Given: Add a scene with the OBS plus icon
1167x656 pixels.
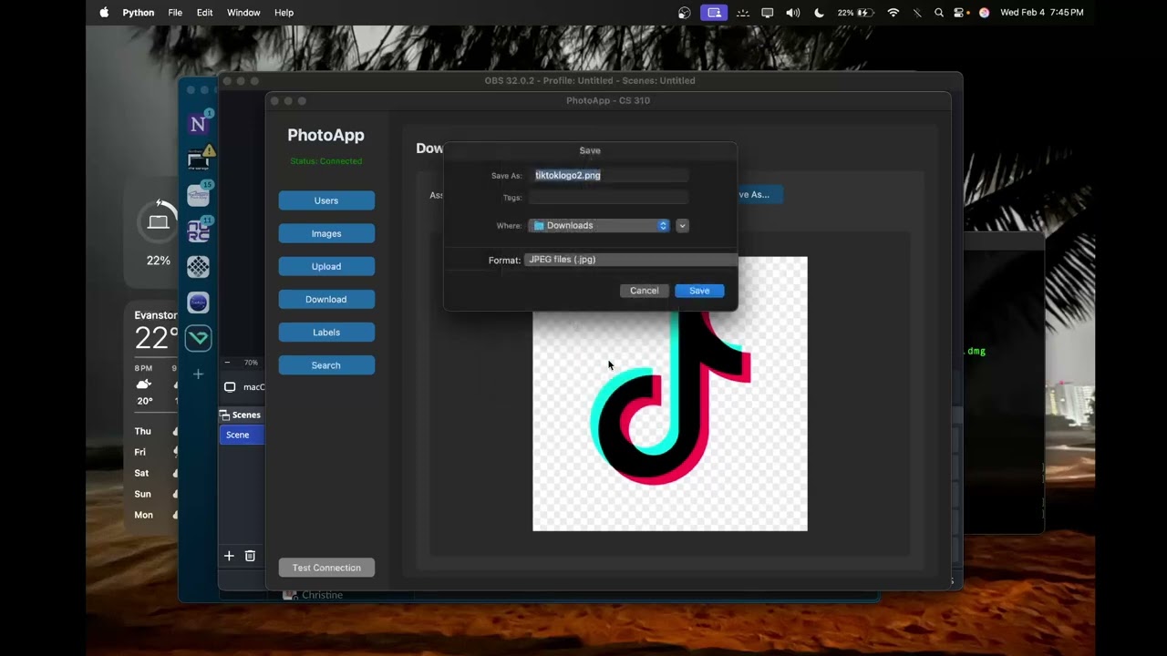Looking at the screenshot, I should 229,556.
